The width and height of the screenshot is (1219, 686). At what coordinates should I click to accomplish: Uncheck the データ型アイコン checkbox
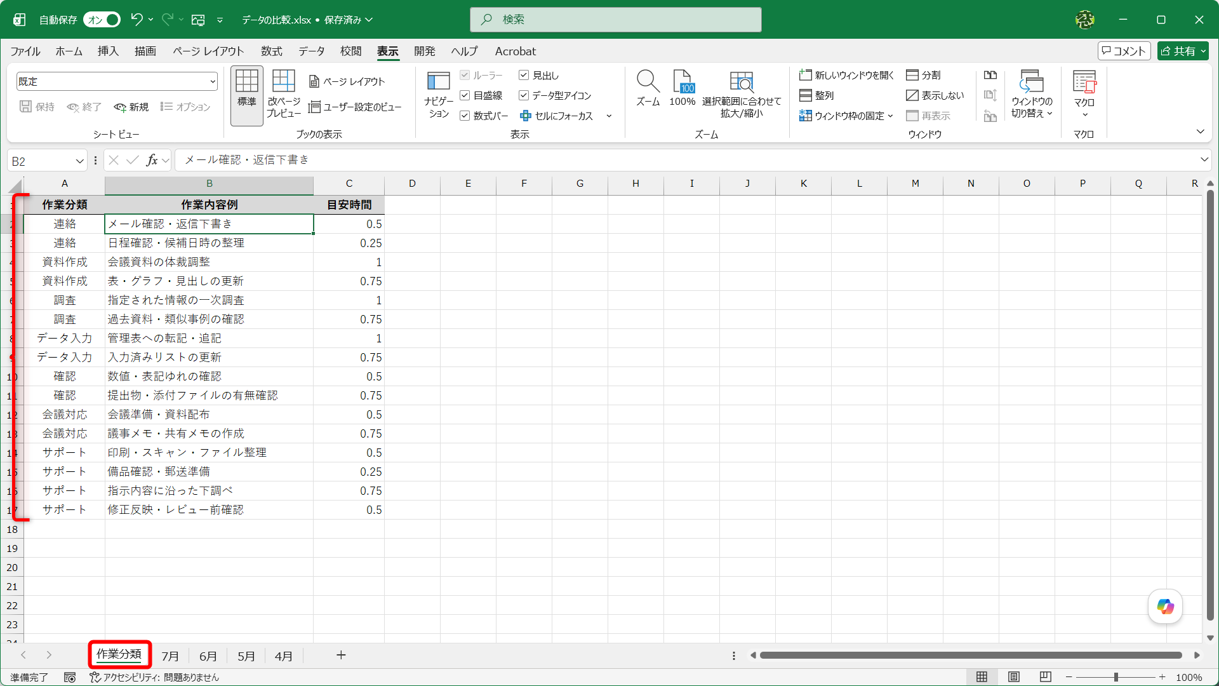click(524, 95)
